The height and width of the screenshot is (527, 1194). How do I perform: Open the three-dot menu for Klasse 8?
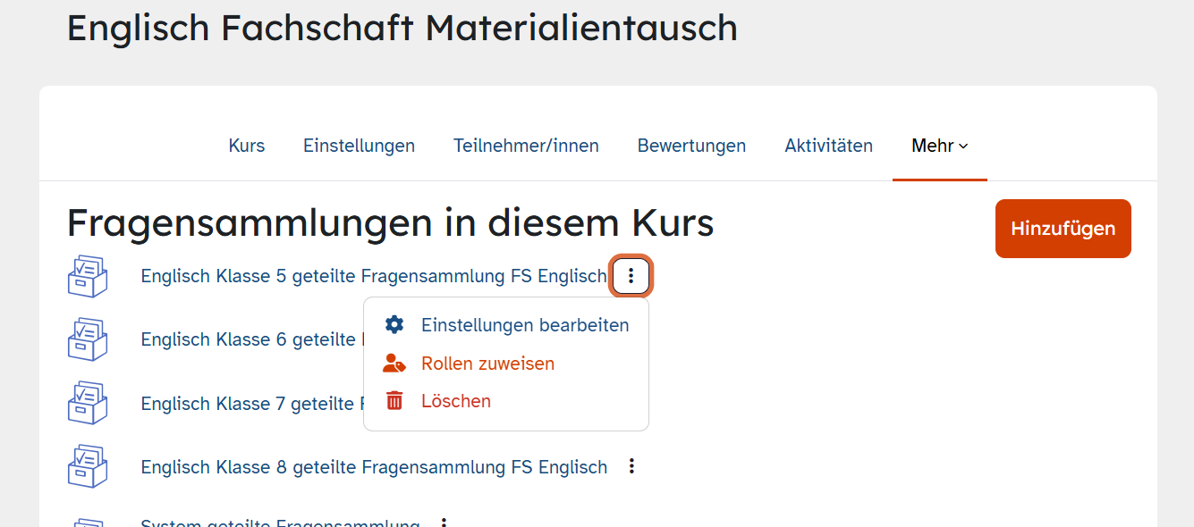point(631,466)
